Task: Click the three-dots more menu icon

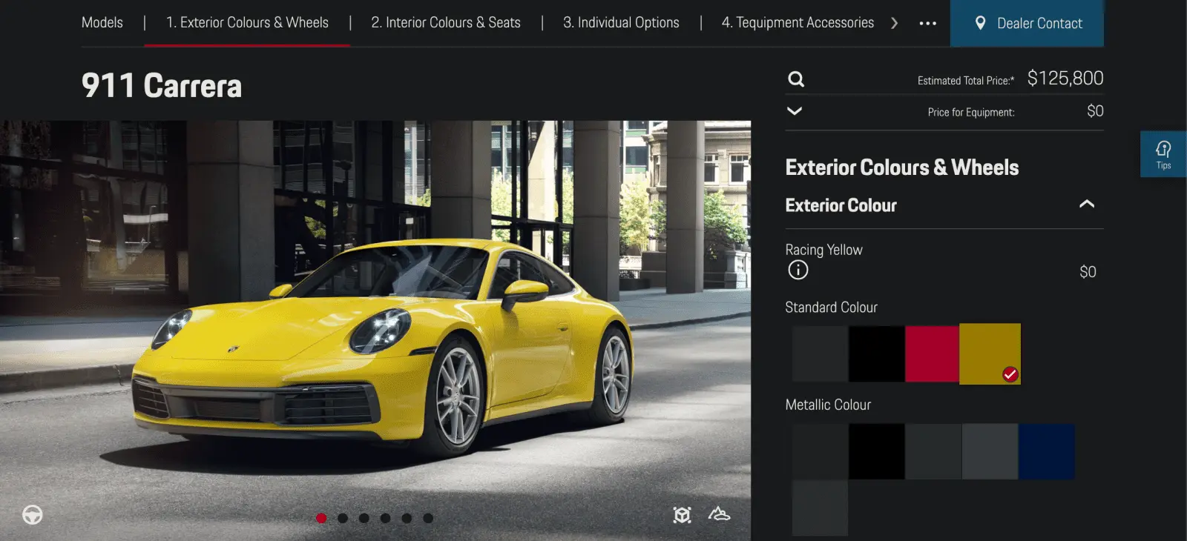Action: pyautogui.click(x=927, y=24)
